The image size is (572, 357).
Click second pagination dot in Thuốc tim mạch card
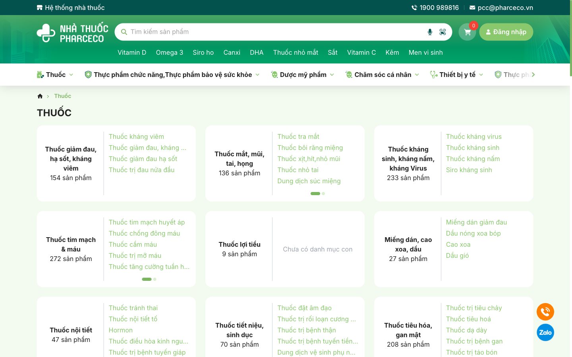[155, 279]
